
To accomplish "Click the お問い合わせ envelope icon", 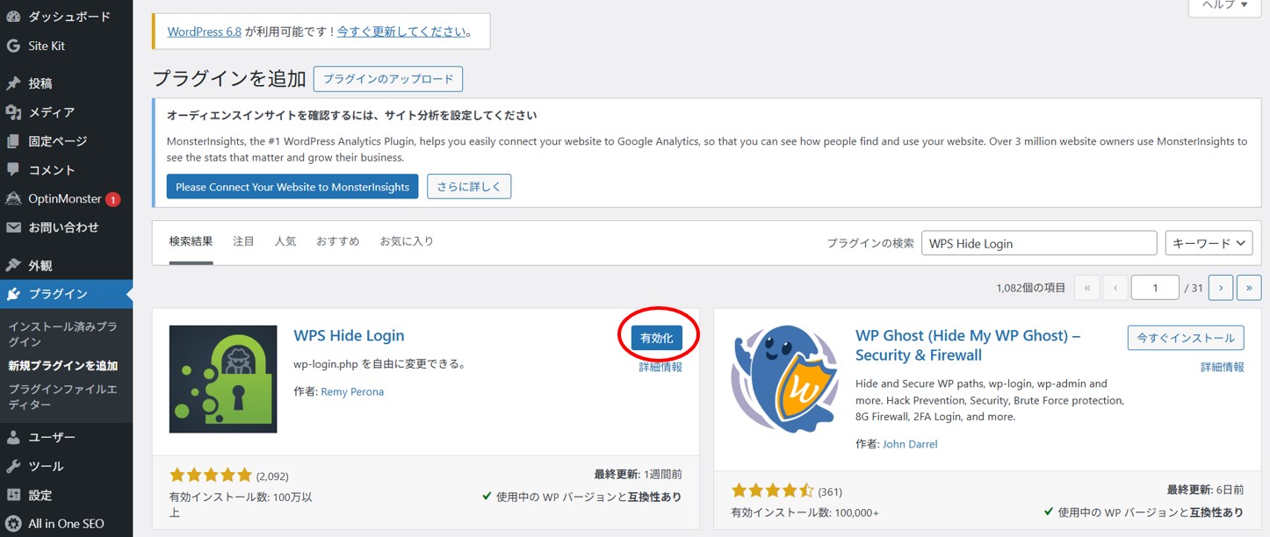I will (x=15, y=227).
